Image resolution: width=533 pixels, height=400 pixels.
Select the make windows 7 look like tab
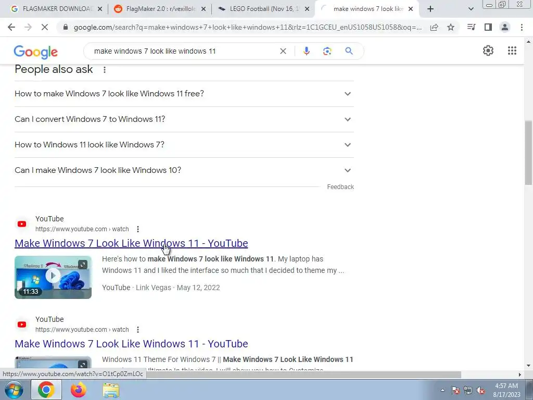(367, 9)
